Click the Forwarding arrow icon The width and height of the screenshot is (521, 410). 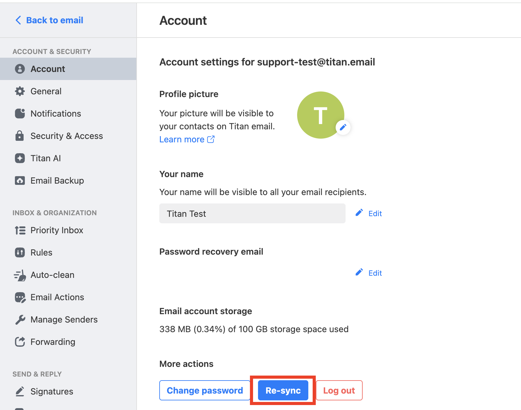pos(20,342)
